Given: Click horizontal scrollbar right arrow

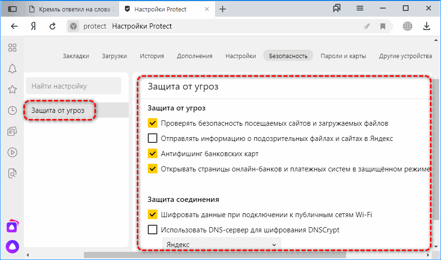Looking at the screenshot, I should 428,255.
